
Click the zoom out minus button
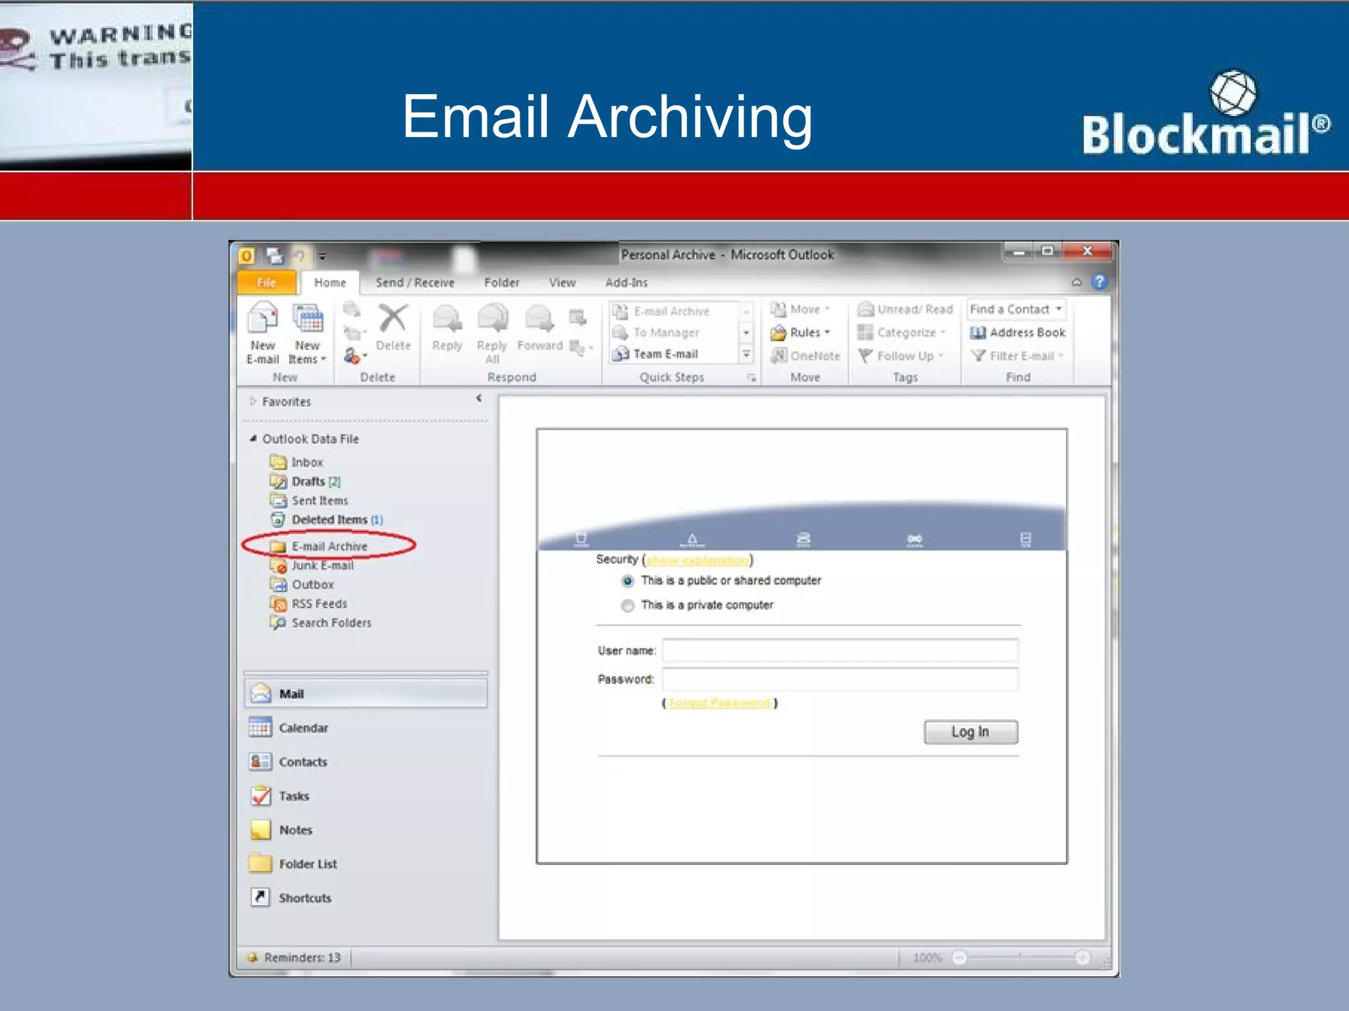[x=960, y=958]
